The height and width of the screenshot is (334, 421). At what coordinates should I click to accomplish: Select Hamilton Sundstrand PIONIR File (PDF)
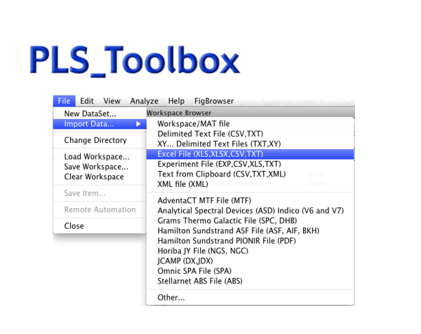tap(250, 241)
